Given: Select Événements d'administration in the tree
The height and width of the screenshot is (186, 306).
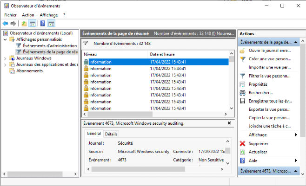Looking at the screenshot, I should [x=49, y=46].
